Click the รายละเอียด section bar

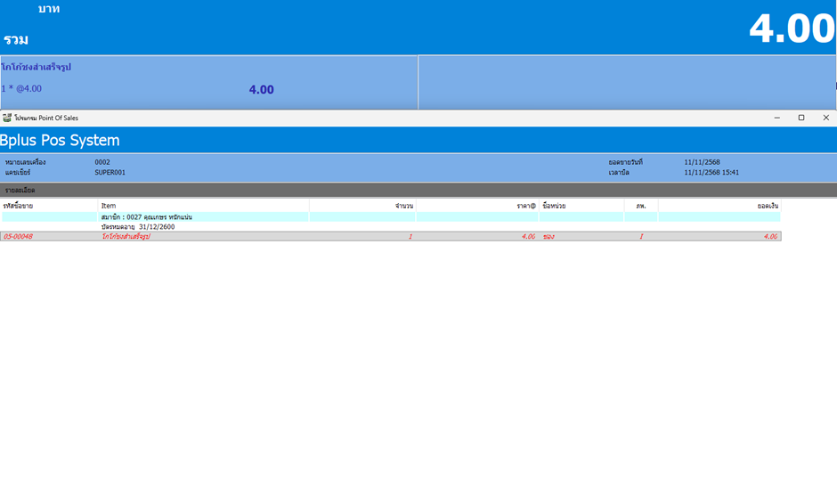[20, 190]
